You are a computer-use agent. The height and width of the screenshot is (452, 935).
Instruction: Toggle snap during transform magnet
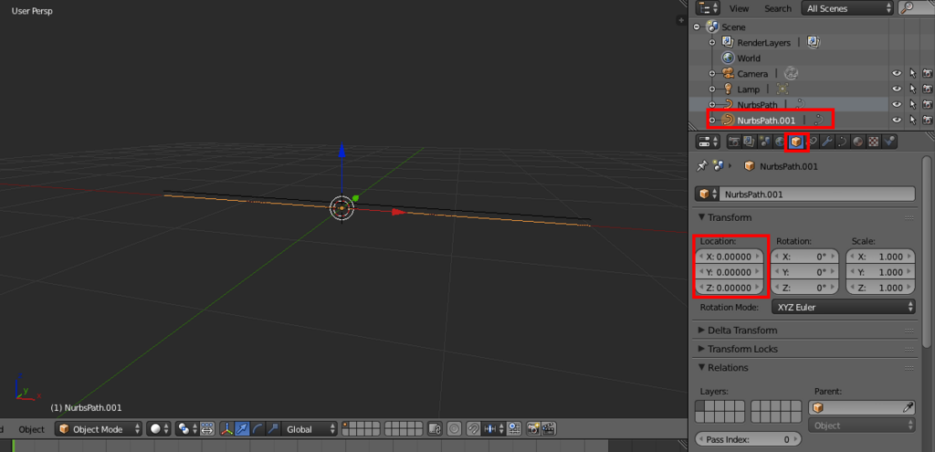474,429
